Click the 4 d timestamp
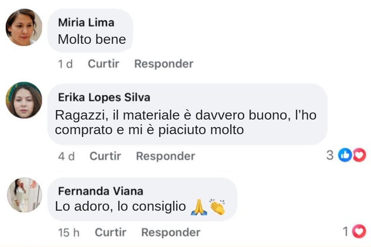The height and width of the screenshot is (247, 371). click(66, 156)
